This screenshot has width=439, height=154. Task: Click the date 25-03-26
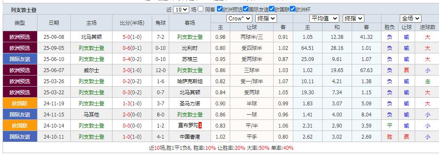click(x=54, y=81)
